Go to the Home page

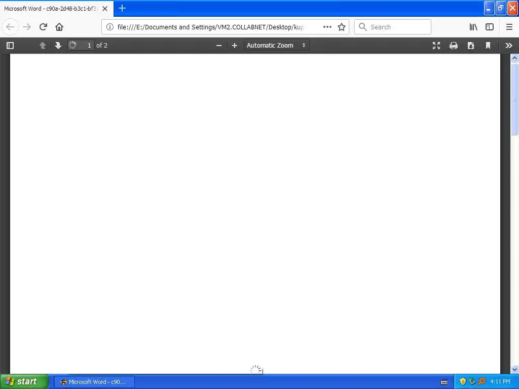(x=59, y=27)
